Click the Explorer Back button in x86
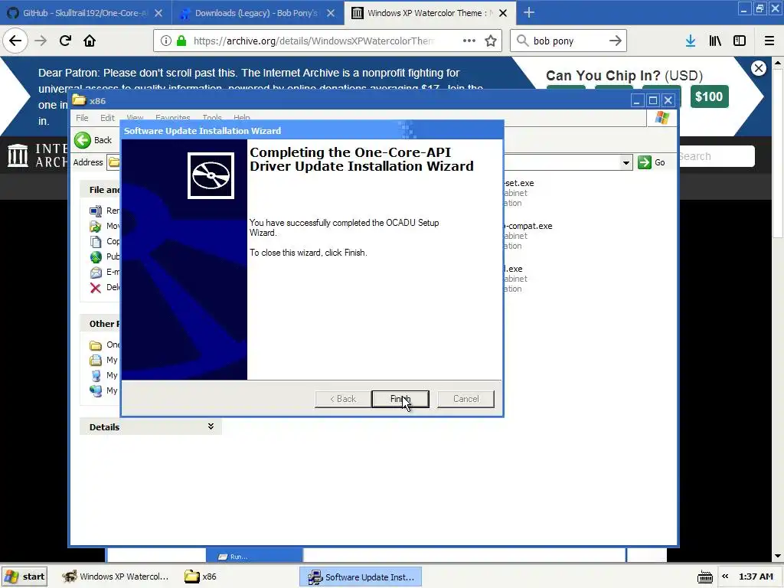This screenshot has height=588, width=784. tap(93, 140)
